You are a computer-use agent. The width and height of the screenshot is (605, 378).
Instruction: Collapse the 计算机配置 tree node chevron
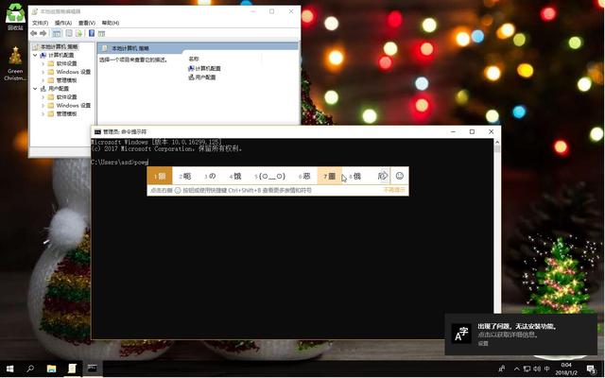(x=35, y=55)
